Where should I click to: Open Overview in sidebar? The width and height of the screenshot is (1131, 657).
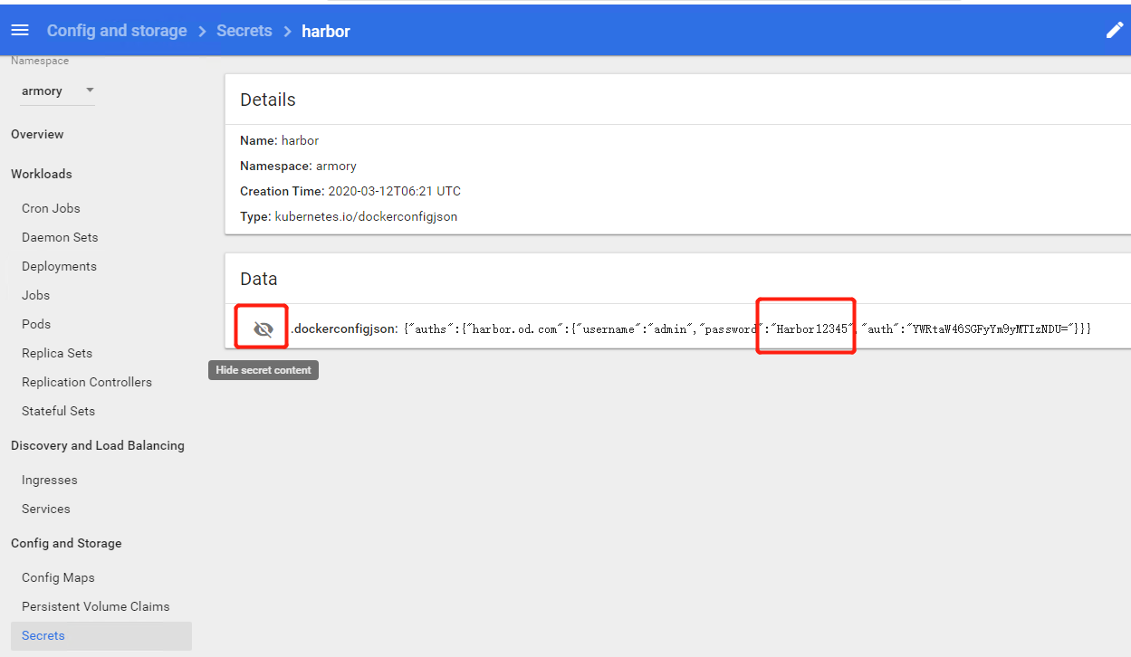(x=37, y=134)
